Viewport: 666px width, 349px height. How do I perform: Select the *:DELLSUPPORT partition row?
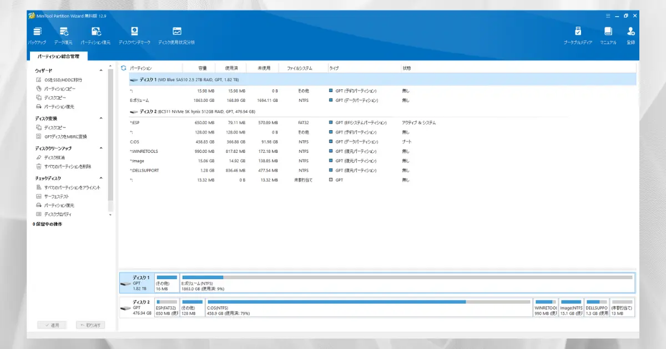[x=382, y=170]
